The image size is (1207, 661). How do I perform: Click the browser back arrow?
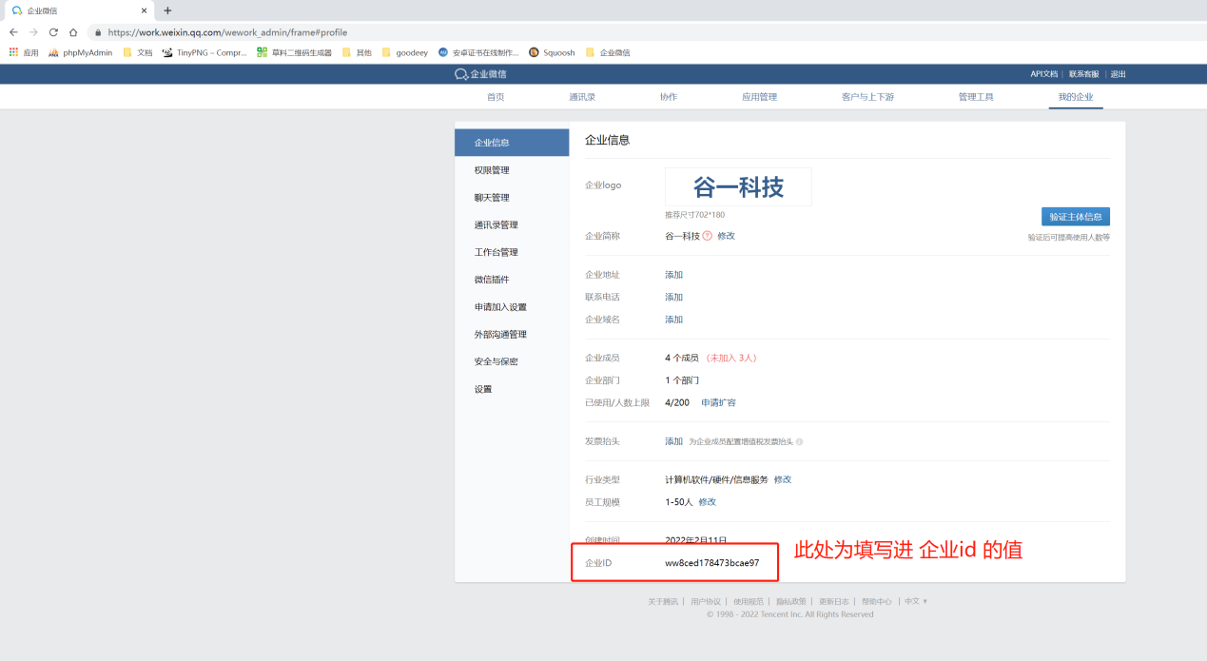(x=13, y=31)
